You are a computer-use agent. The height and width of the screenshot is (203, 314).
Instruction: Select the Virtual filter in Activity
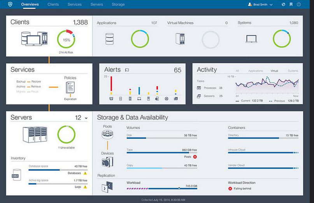pyautogui.click(x=274, y=71)
